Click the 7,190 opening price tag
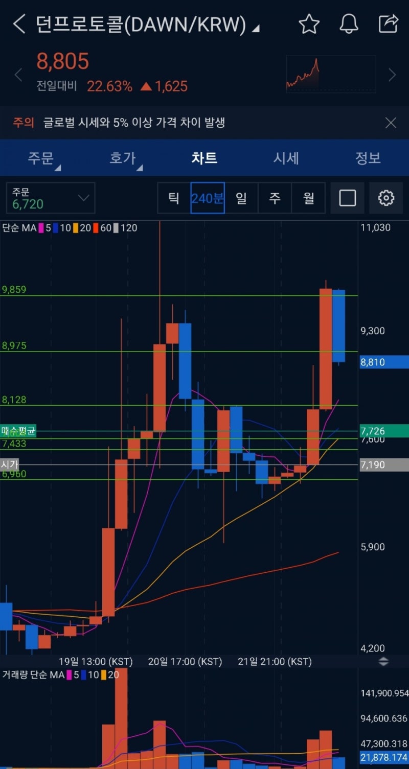 tap(384, 465)
